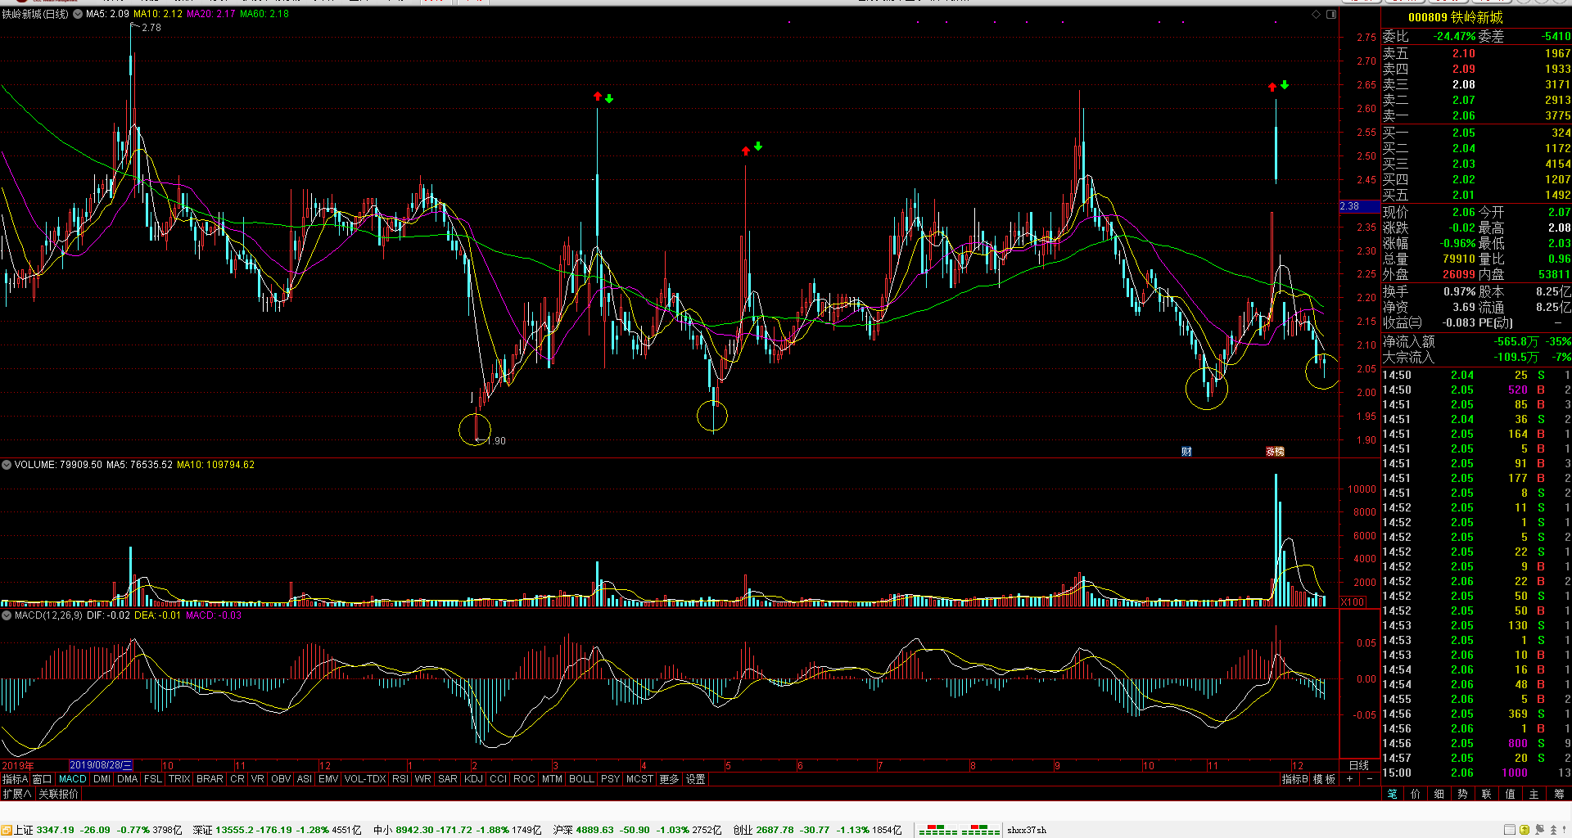The image size is (1572, 838).
Task: Choose the RSI indicator
Action: [x=400, y=779]
